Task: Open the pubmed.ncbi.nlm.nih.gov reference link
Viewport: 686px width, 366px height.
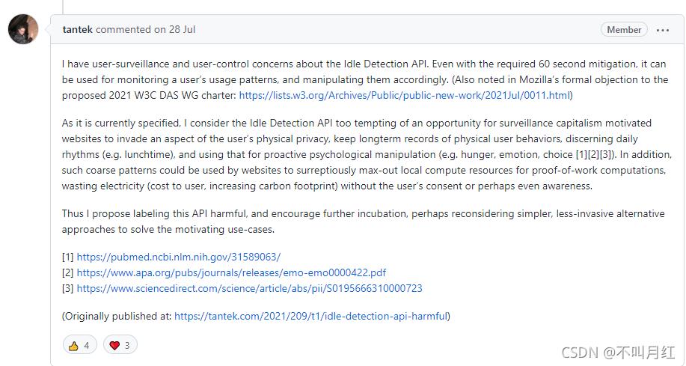Action: (178, 257)
